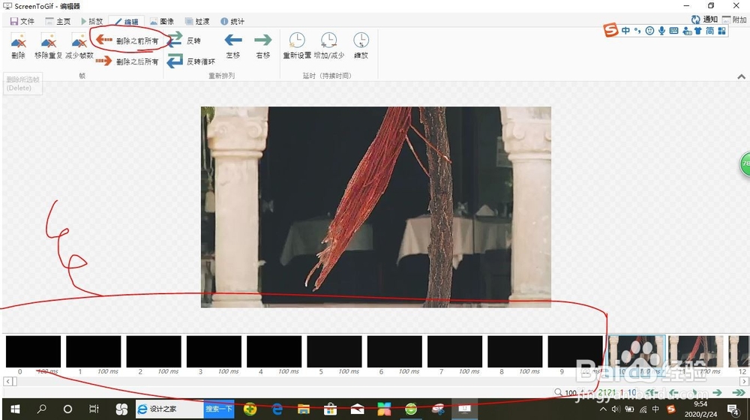Collapse the ribbon with the chevron arrow

pyautogui.click(x=742, y=76)
